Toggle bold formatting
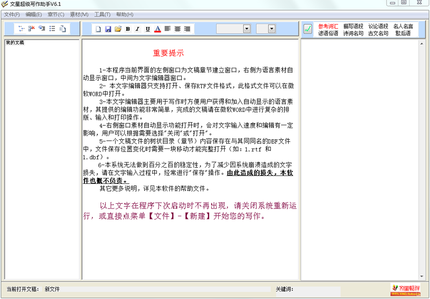Screen dimensions: 430x299 [x=128, y=29]
